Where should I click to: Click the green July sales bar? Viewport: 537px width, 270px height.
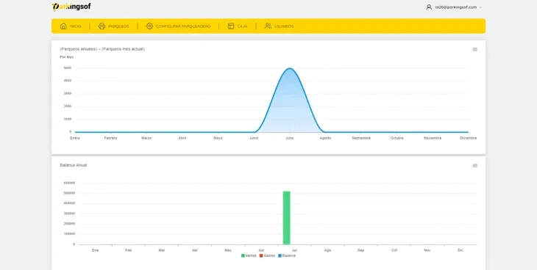pyautogui.click(x=286, y=218)
